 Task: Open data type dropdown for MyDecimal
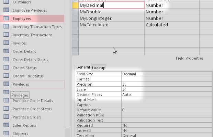[x=172, y=5]
